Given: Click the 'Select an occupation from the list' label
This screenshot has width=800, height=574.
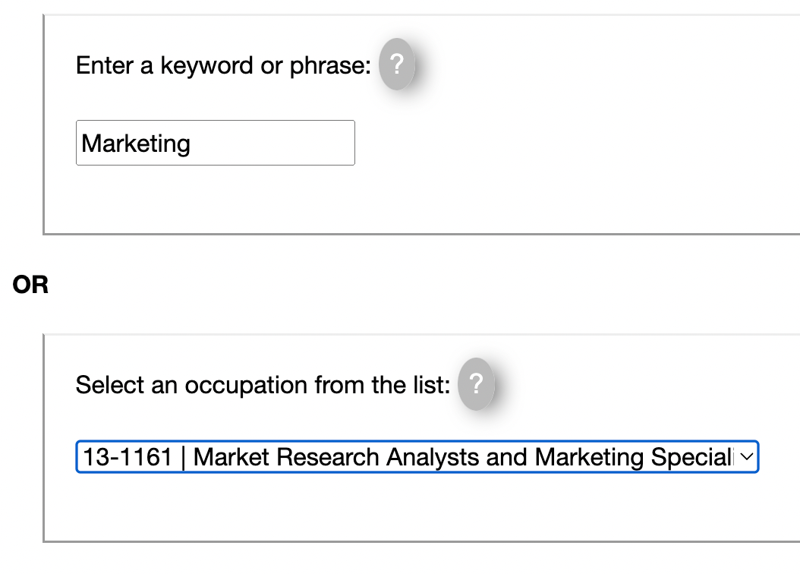Looking at the screenshot, I should pyautogui.click(x=262, y=385).
